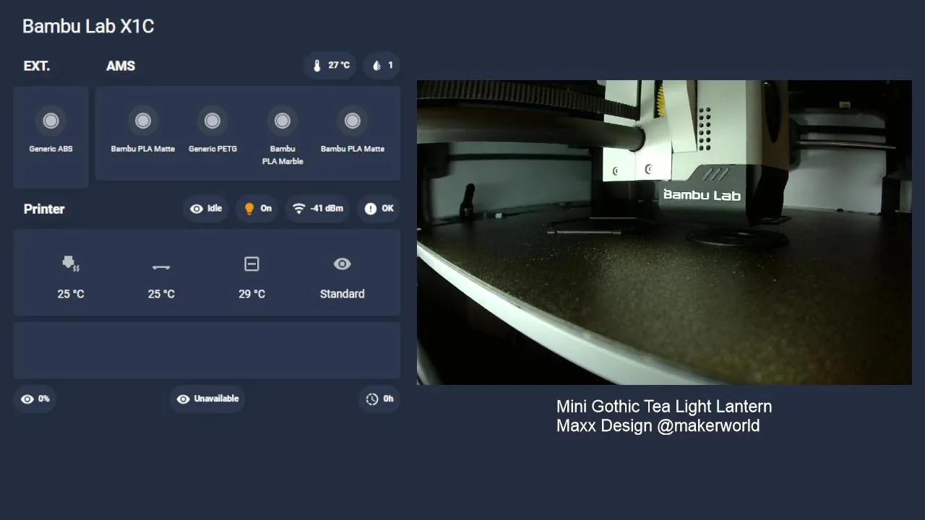The image size is (925, 520).
Task: Click the nozzle 25 °C value
Action: (x=71, y=294)
